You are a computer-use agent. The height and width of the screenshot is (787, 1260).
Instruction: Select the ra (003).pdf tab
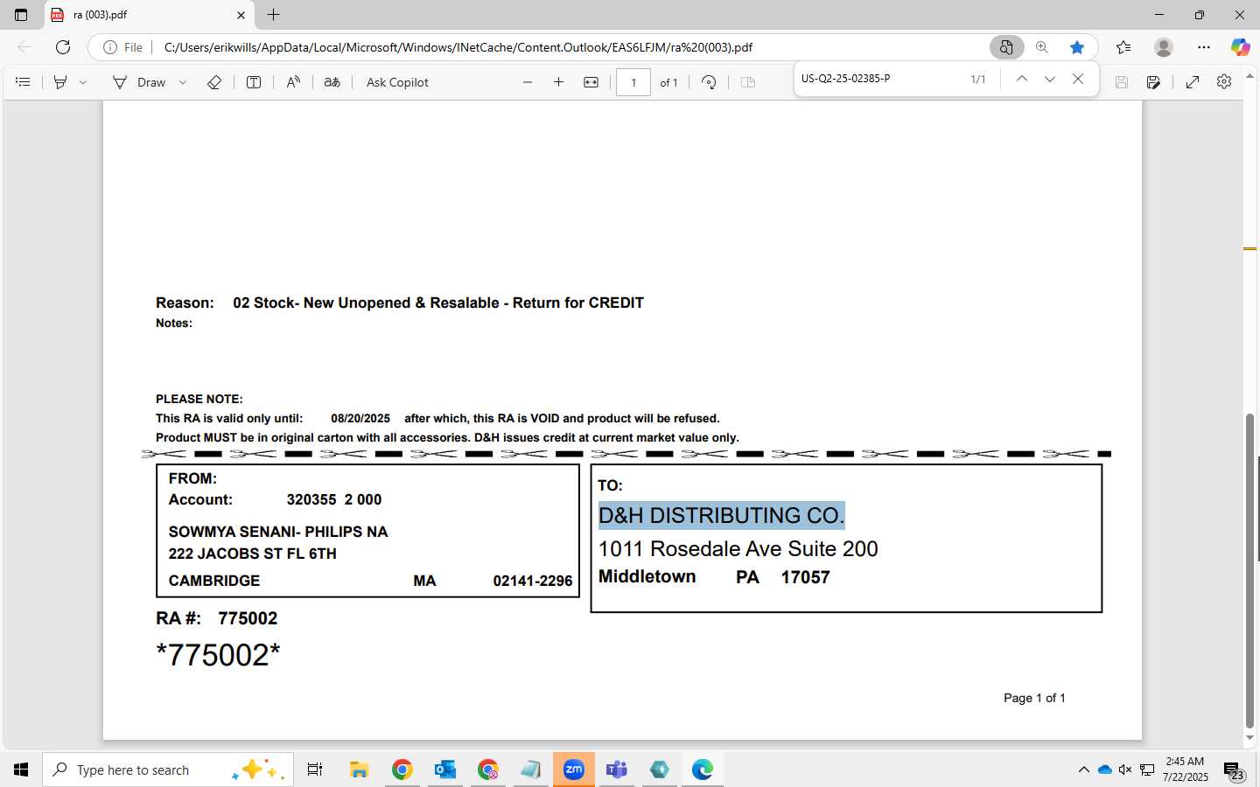[x=149, y=15]
